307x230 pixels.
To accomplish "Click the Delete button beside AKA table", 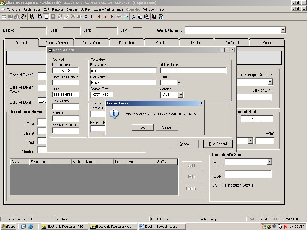I will 192,189.
